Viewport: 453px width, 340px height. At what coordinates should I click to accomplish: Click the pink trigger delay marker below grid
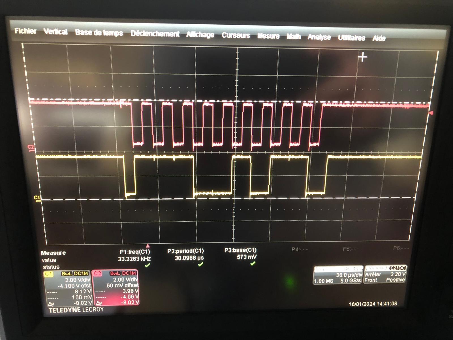pos(148,246)
